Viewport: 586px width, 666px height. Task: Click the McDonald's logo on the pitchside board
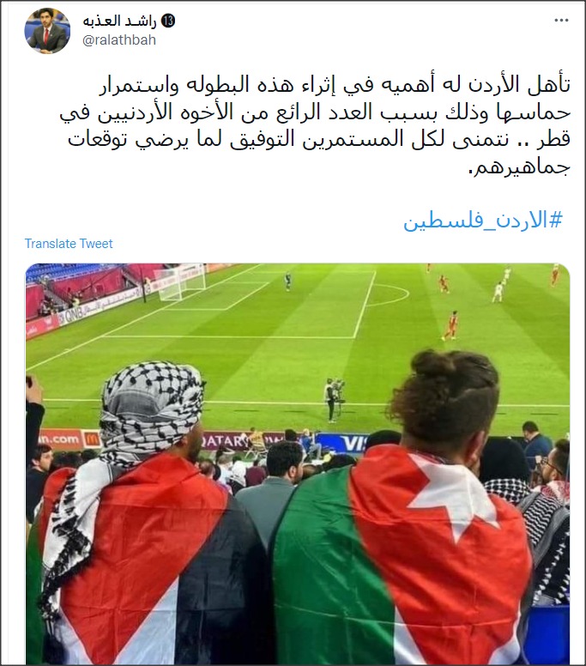point(92,439)
